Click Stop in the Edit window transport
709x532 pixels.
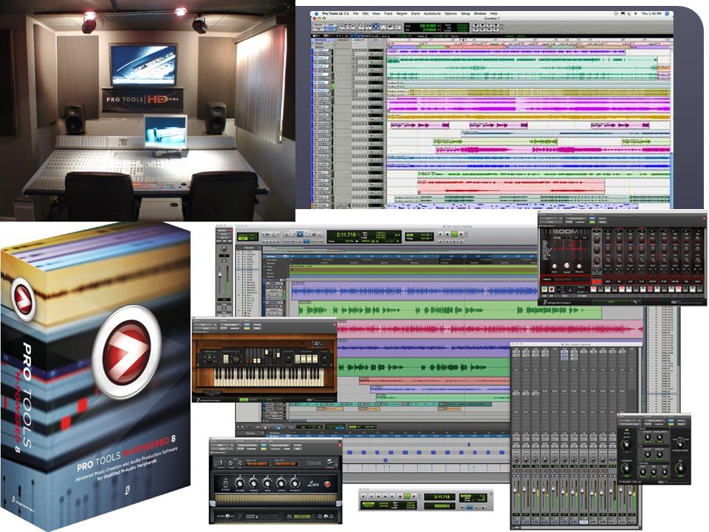[x=448, y=234]
